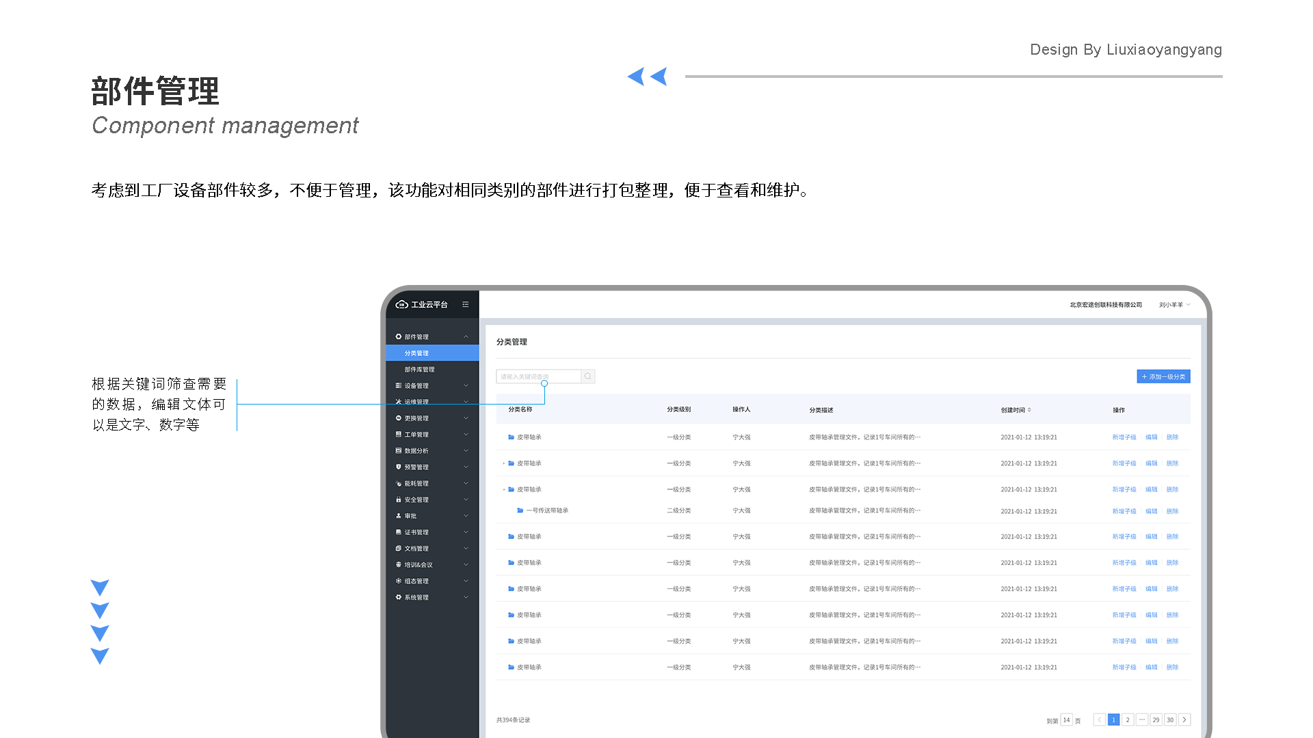Click the 工业云平台 cloud logo icon
The image size is (1313, 738).
[x=402, y=305]
